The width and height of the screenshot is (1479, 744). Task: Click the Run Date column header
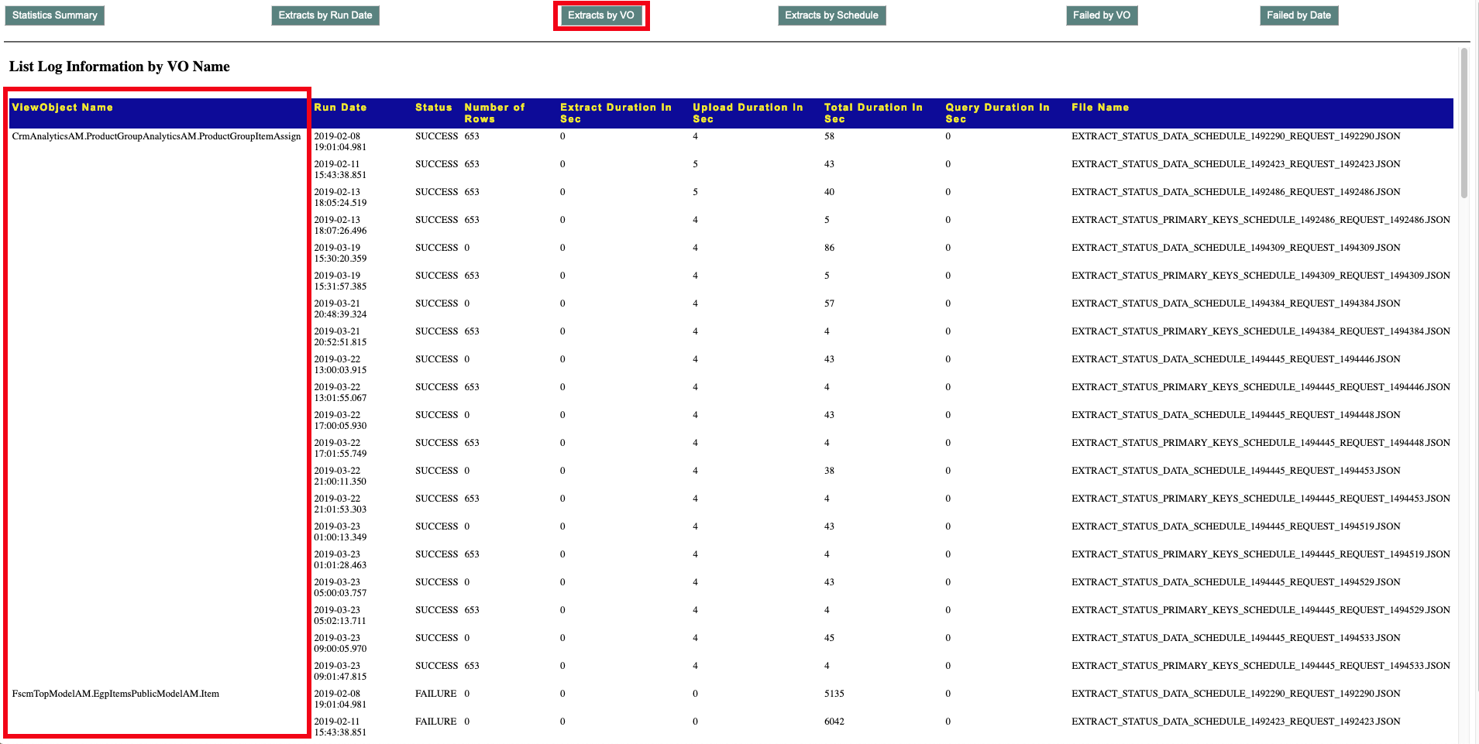coord(340,108)
